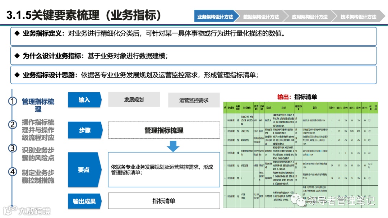Click the blue downward arrow below 管理指标梳理
Screen dimensions: 388x218
[173, 146]
